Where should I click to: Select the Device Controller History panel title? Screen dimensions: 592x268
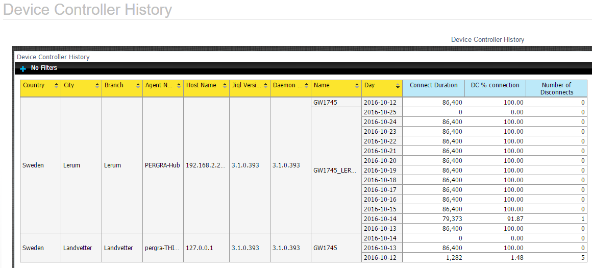click(x=53, y=57)
